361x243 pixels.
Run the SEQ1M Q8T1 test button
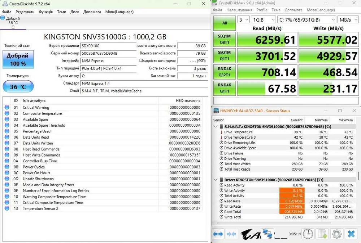click(225, 40)
